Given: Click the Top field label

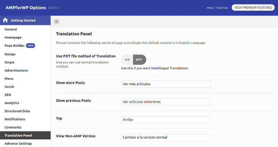Looking at the screenshot, I should click(59, 118).
